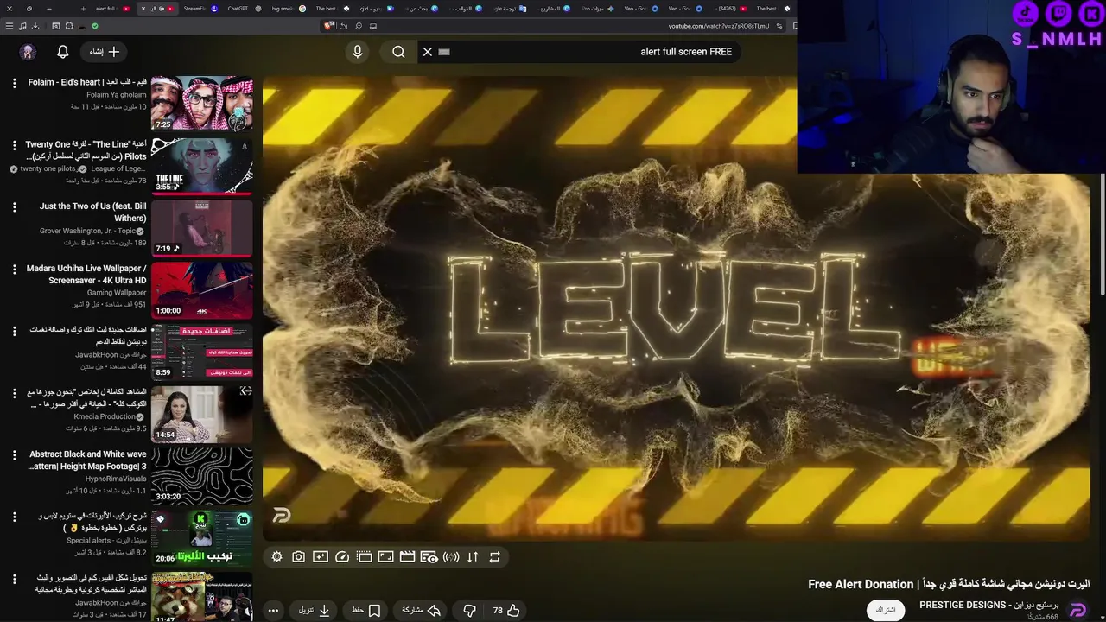Click the download arrow button
The height and width of the screenshot is (622, 1106).
tap(315, 610)
